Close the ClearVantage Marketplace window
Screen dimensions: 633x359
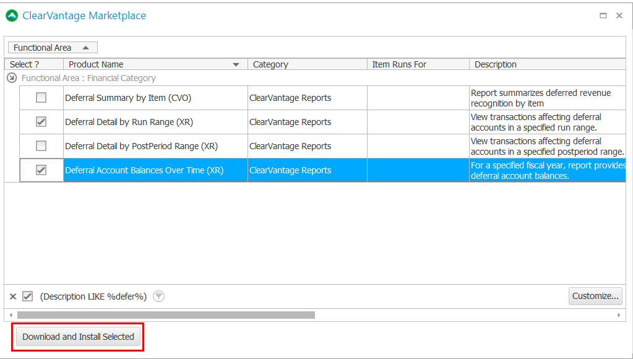click(x=619, y=15)
